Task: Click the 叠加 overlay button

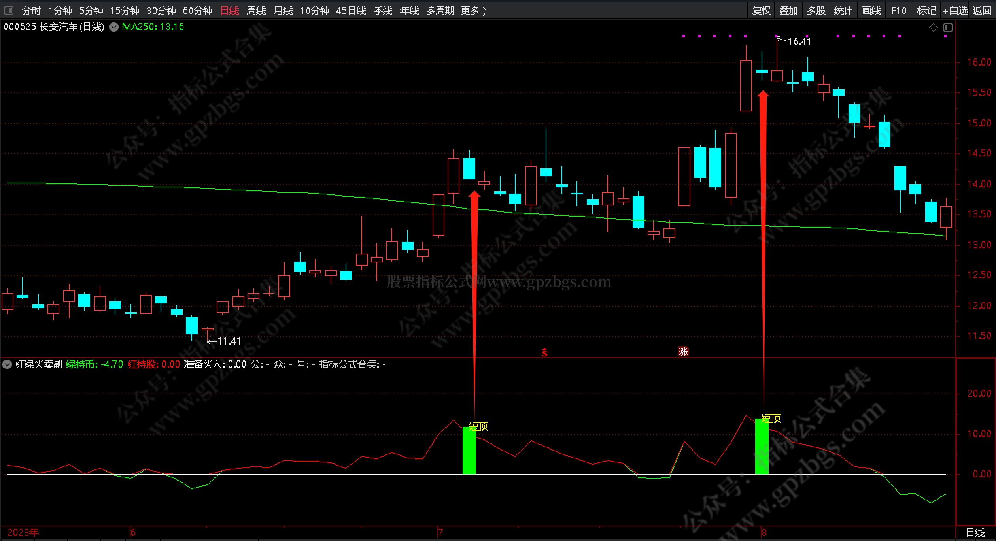Action: tap(788, 11)
